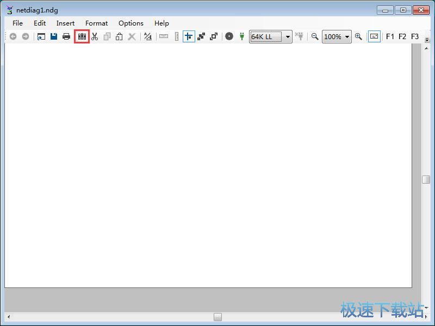Click the zoom in magnifier icon
The height and width of the screenshot is (326, 435).
click(358, 36)
